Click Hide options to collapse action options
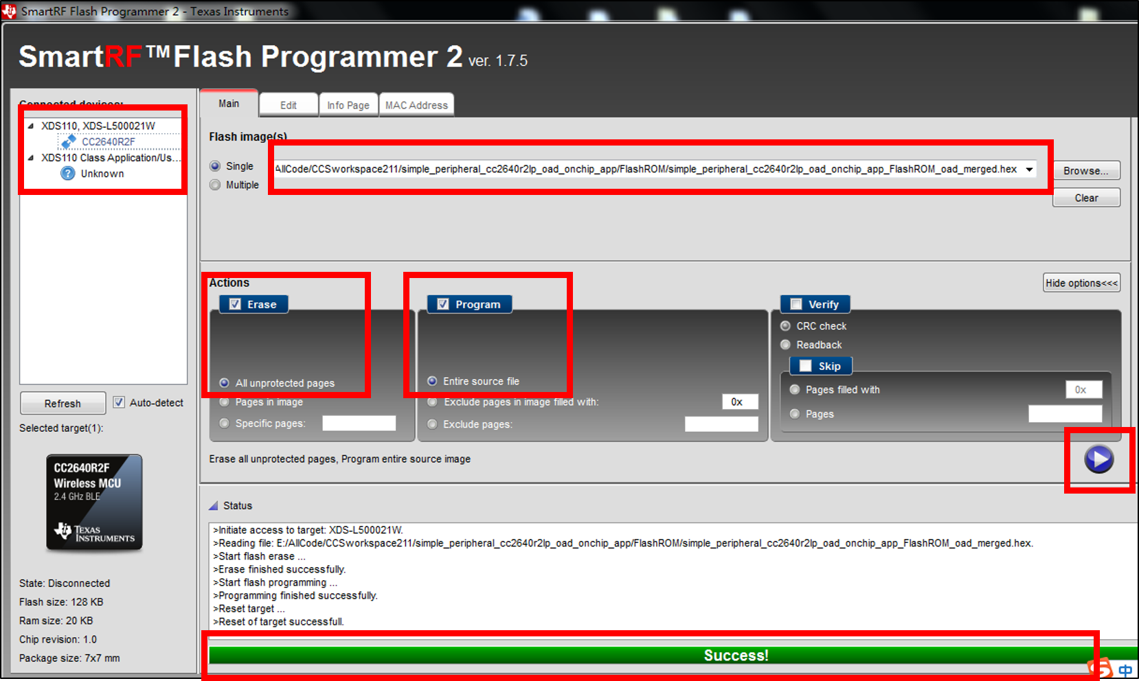1139x681 pixels. click(x=1082, y=283)
